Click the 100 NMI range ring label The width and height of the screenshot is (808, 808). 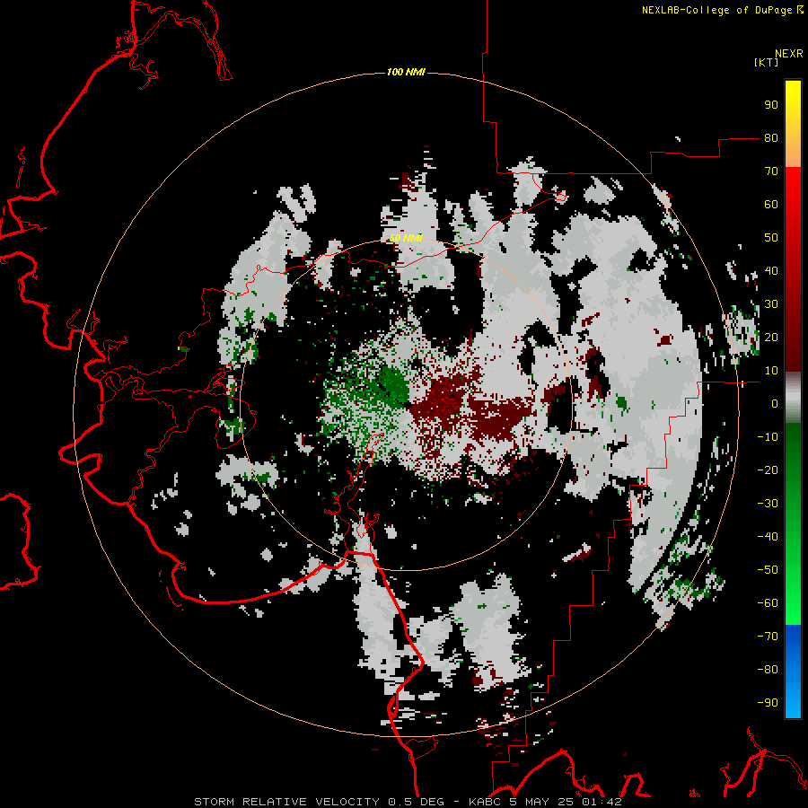tap(406, 72)
